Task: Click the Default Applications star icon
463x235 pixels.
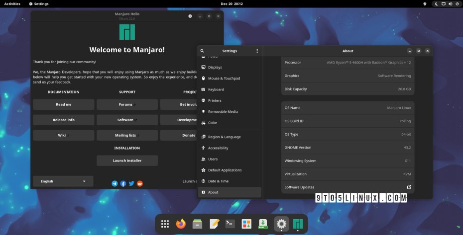Action: [x=203, y=170]
